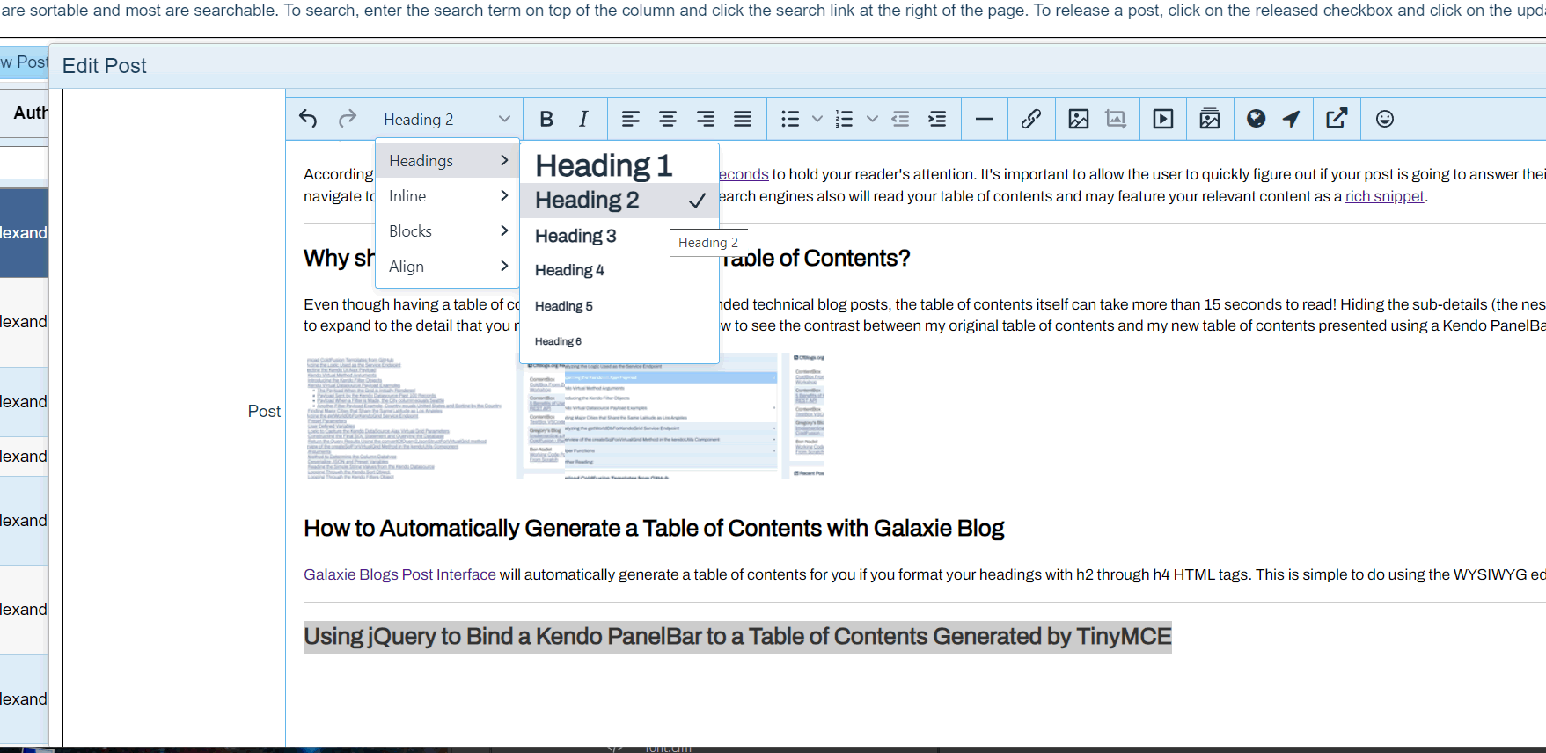
Task: Click the highlighted 'Using jQuery to Bind' heading
Action: click(x=737, y=636)
